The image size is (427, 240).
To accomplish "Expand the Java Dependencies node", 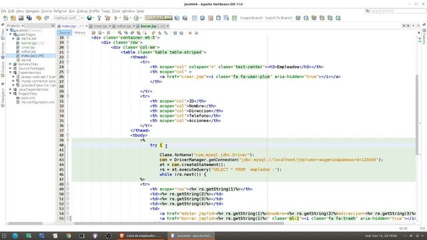I will tap(11, 89).
